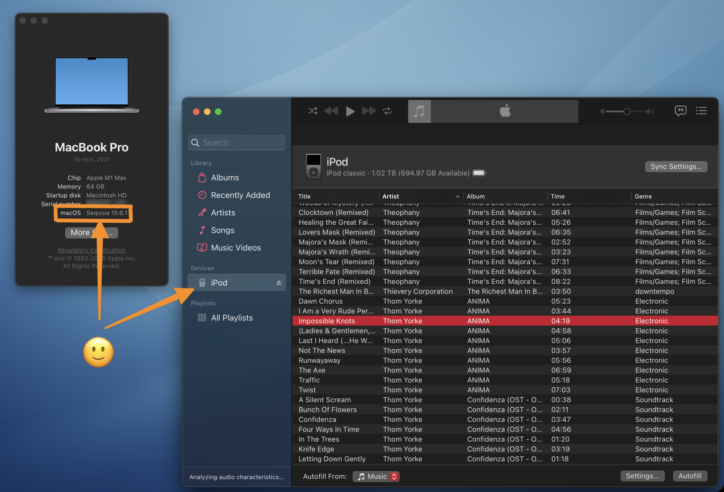Toggle repeat playback mode
The height and width of the screenshot is (492, 724).
pyautogui.click(x=387, y=111)
